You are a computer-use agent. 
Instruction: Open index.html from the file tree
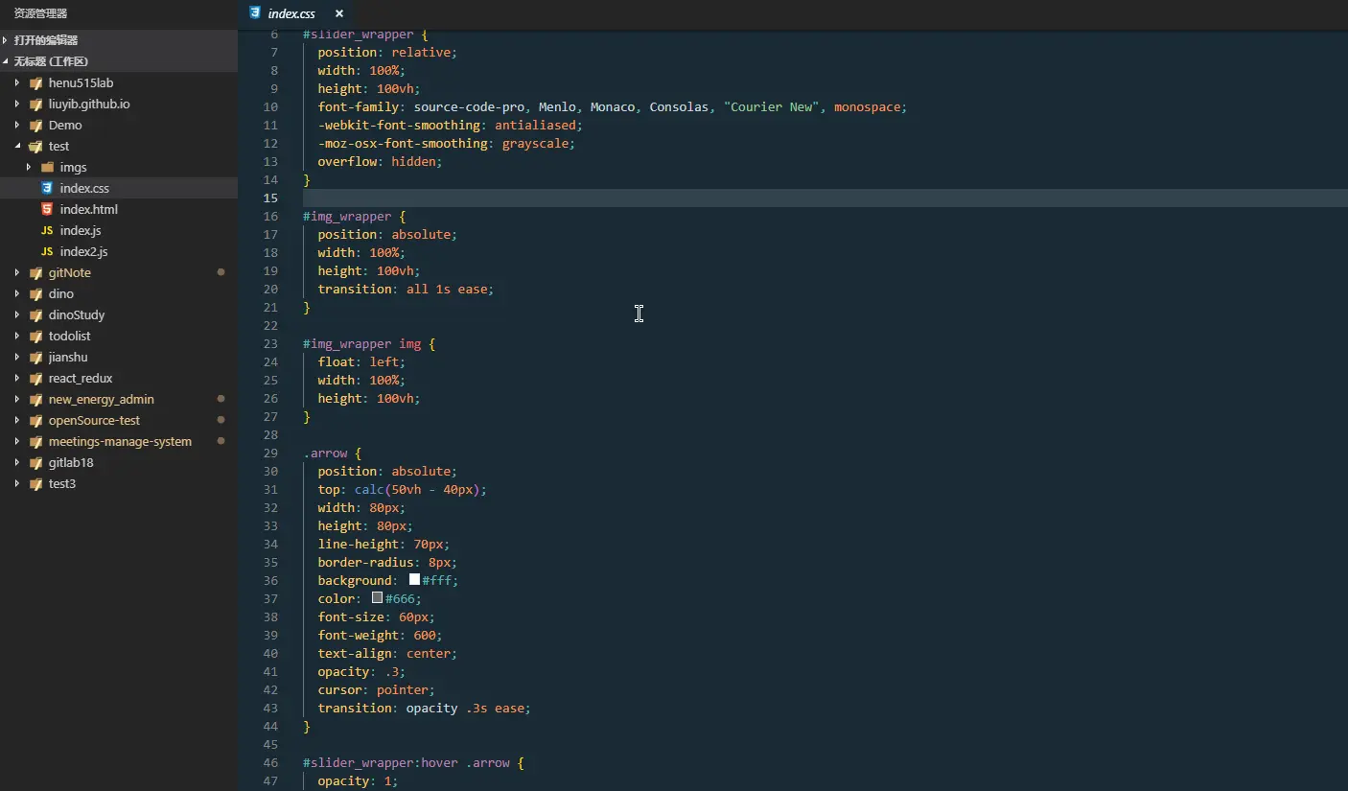pyautogui.click(x=88, y=209)
